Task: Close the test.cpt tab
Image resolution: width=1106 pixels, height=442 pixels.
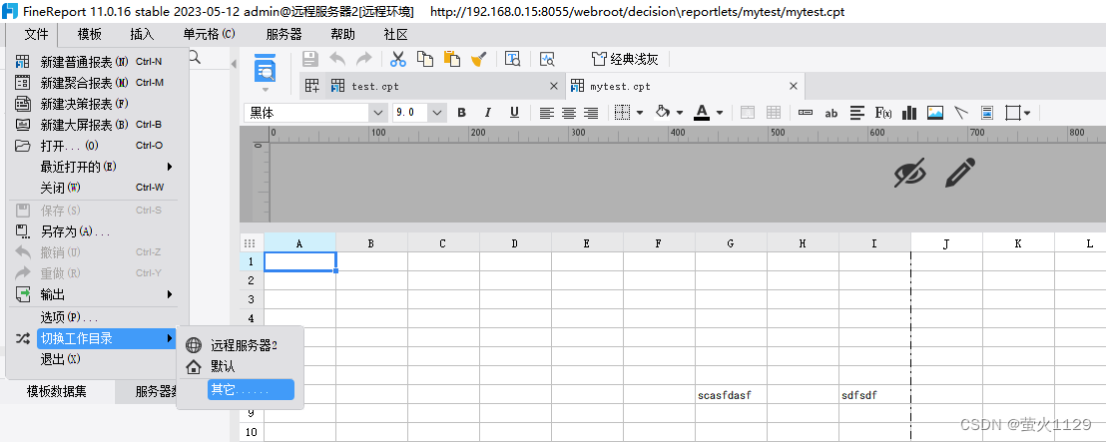Action: pos(554,86)
